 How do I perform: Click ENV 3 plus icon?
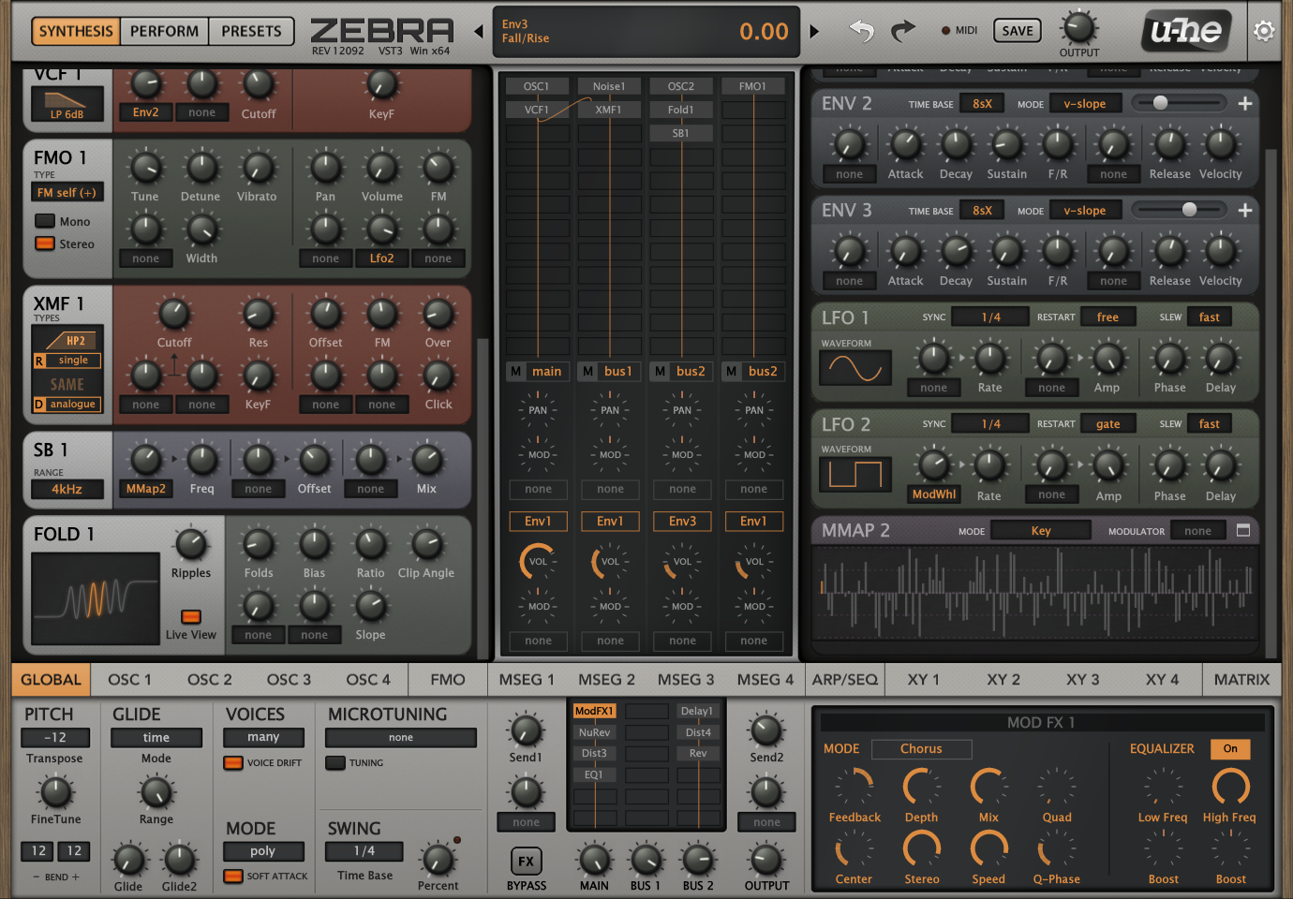tap(1245, 211)
